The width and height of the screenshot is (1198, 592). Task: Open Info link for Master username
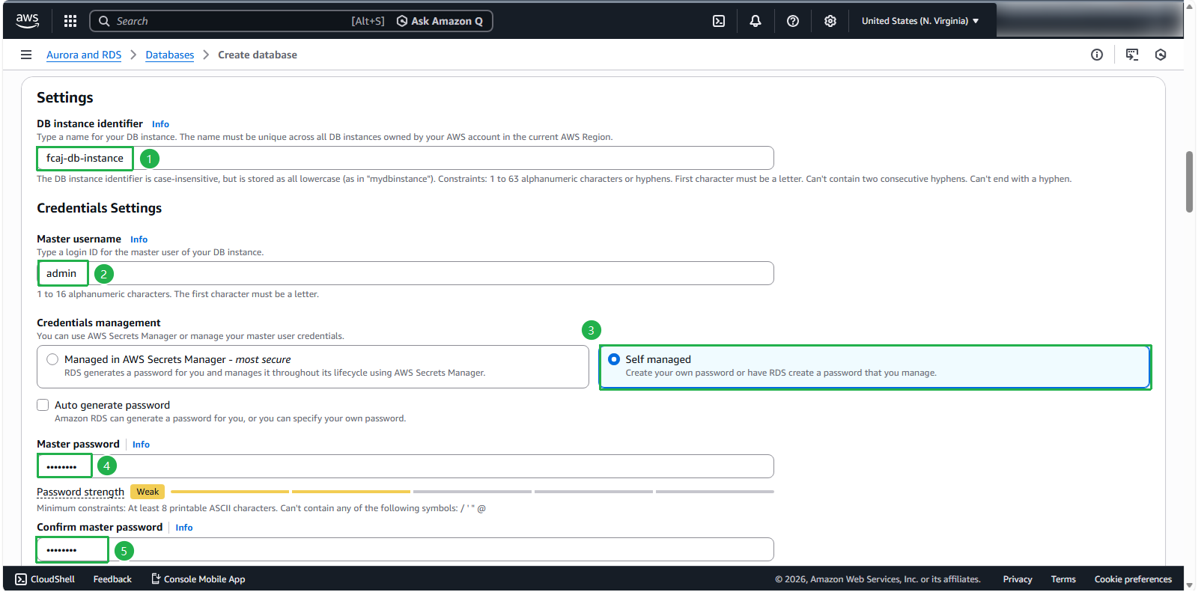tap(139, 239)
